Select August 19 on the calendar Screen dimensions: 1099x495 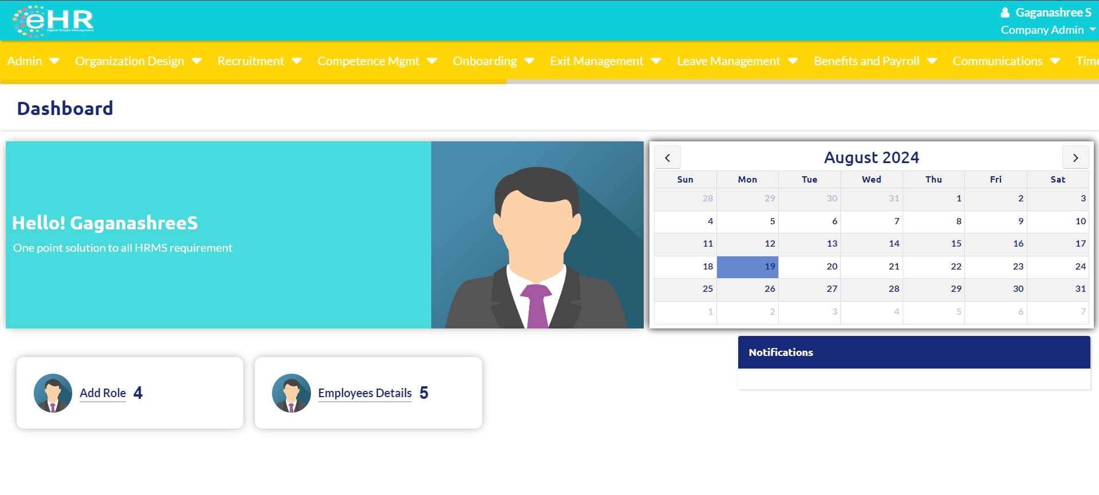(747, 267)
